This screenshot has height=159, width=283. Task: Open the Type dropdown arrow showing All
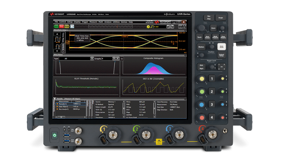coord(92,58)
